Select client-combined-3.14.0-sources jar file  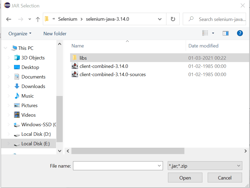(112, 75)
